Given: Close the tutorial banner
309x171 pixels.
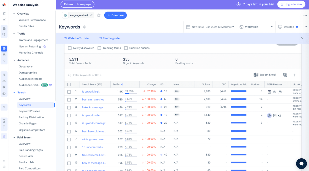Looking at the screenshot, I should tap(302, 38).
